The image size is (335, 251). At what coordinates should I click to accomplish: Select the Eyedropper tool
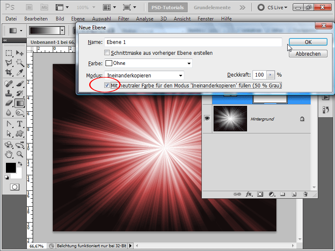point(20,72)
